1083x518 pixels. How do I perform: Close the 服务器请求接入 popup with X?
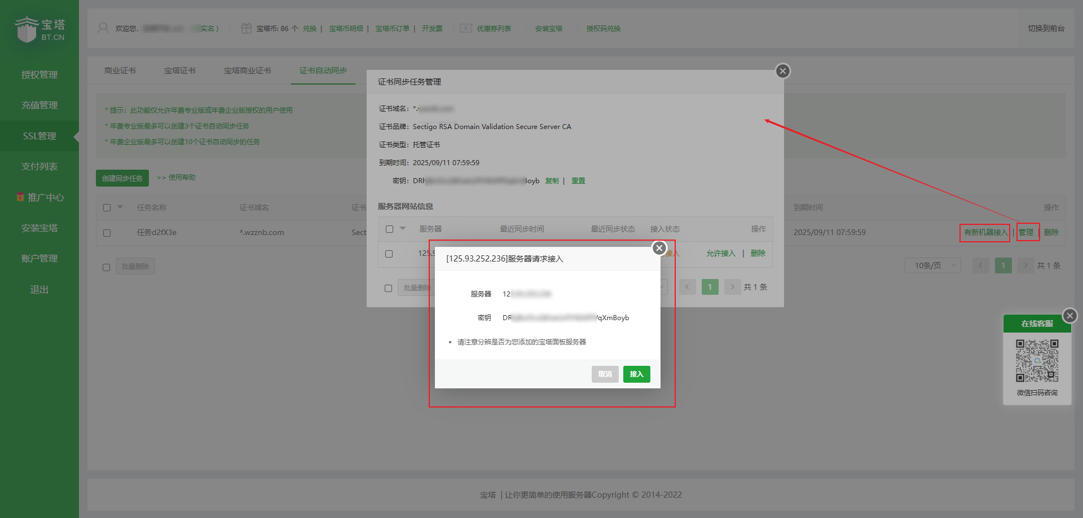pos(659,248)
